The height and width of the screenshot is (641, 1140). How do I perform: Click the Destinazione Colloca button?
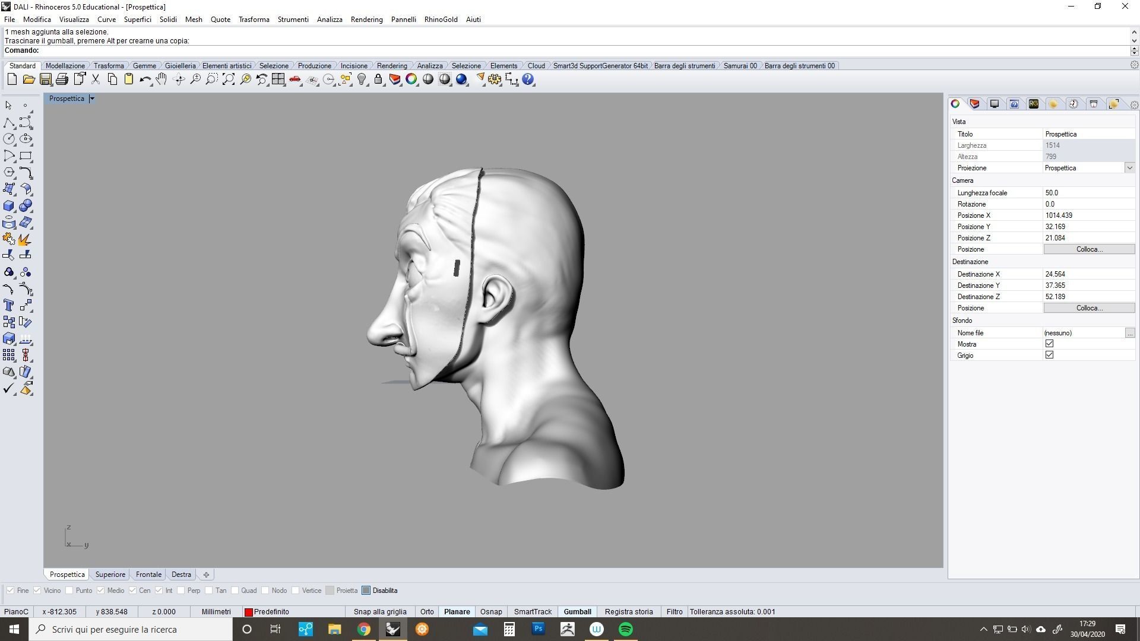coord(1089,308)
